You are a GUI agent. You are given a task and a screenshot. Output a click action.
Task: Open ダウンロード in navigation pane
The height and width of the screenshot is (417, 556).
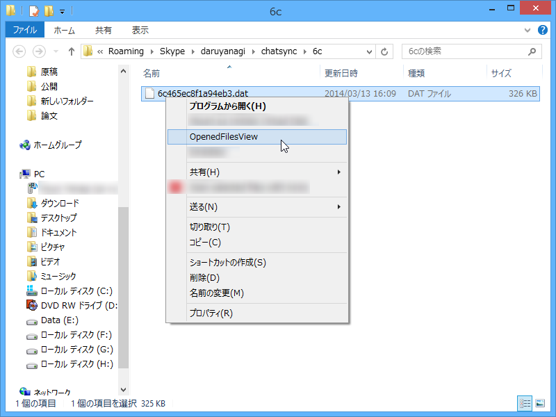pyautogui.click(x=60, y=203)
